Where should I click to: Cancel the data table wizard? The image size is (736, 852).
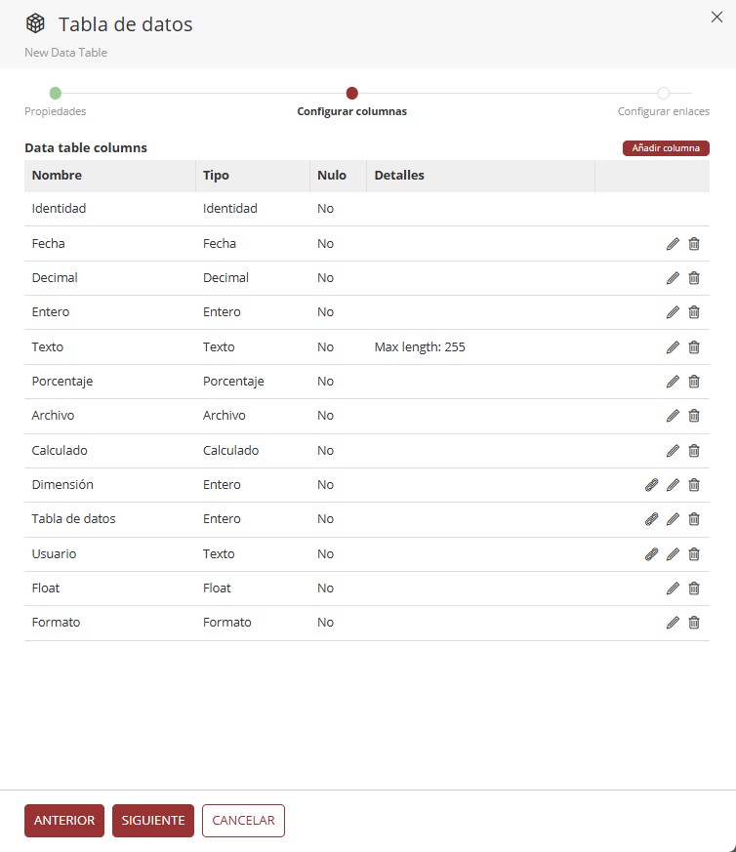point(243,821)
